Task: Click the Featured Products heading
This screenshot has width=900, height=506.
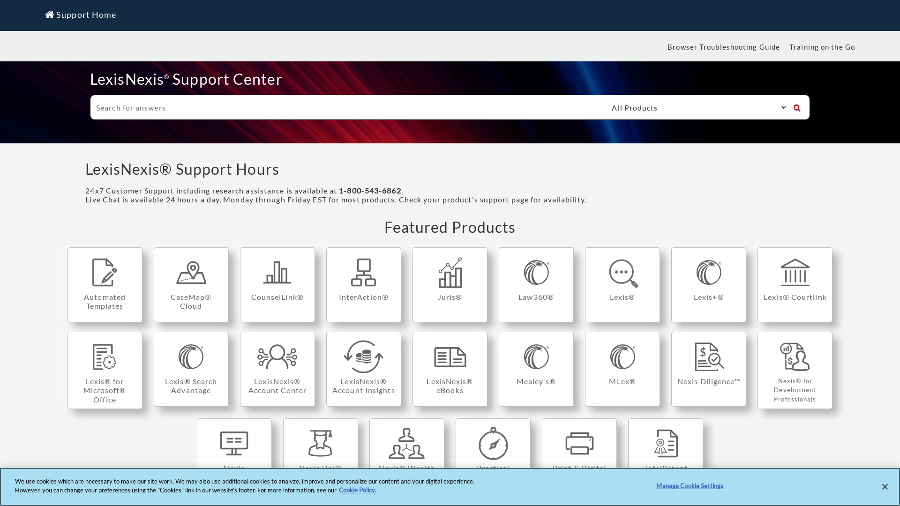Action: pyautogui.click(x=450, y=227)
